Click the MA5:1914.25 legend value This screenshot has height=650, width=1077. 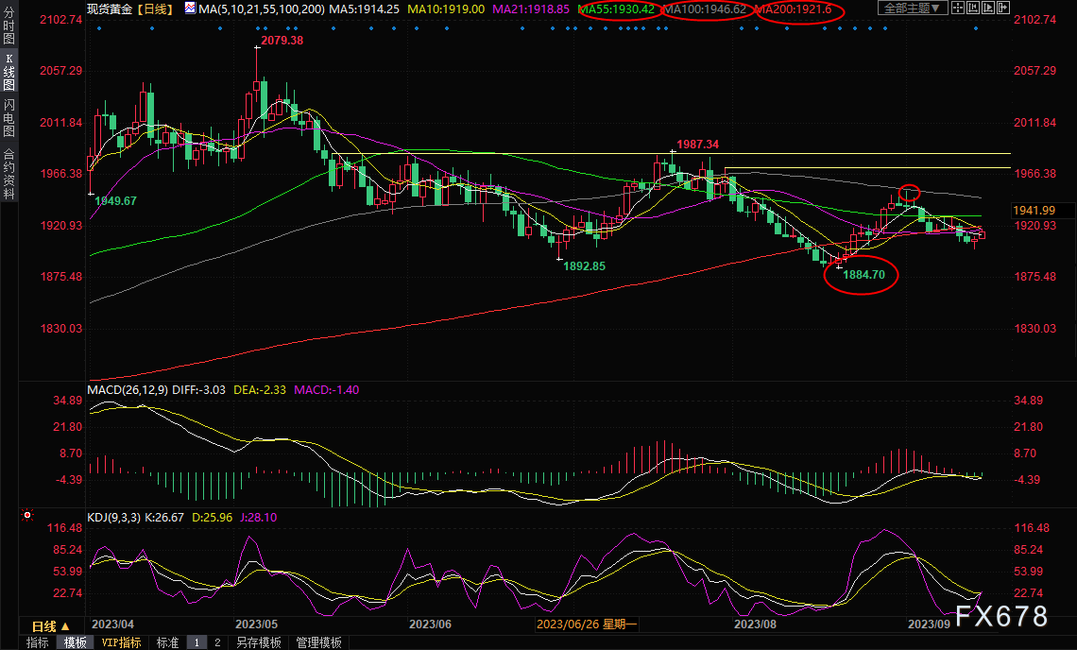click(x=364, y=9)
